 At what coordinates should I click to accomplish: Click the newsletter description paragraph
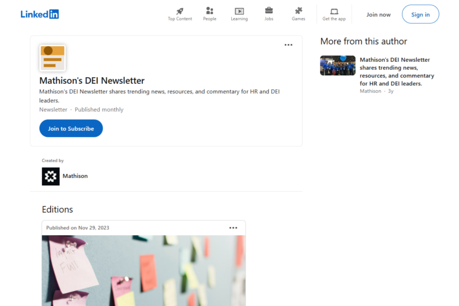coord(160,96)
